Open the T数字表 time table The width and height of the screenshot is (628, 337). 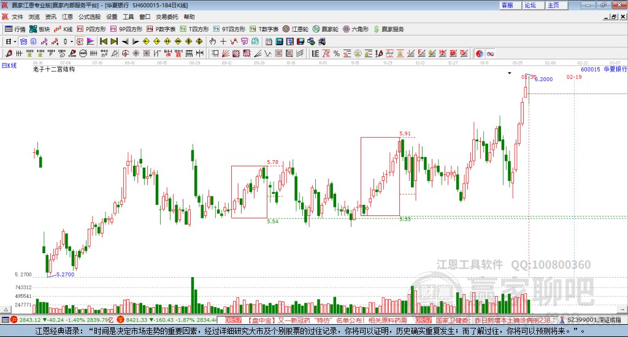pos(264,29)
